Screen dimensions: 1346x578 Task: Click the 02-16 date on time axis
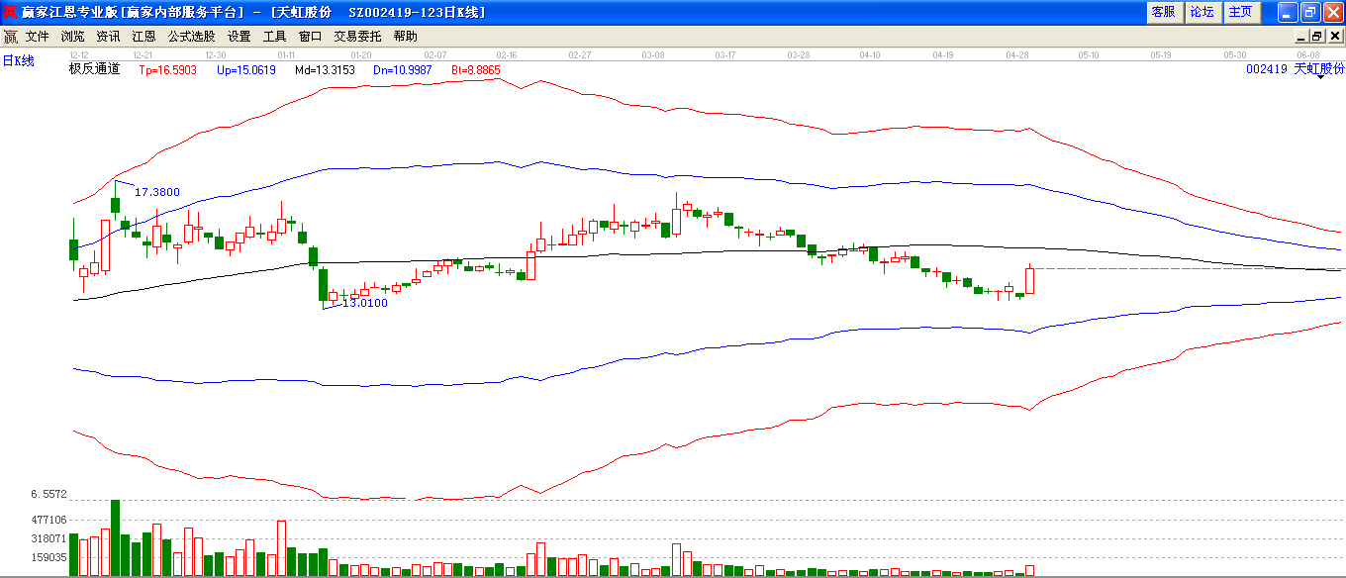[507, 54]
